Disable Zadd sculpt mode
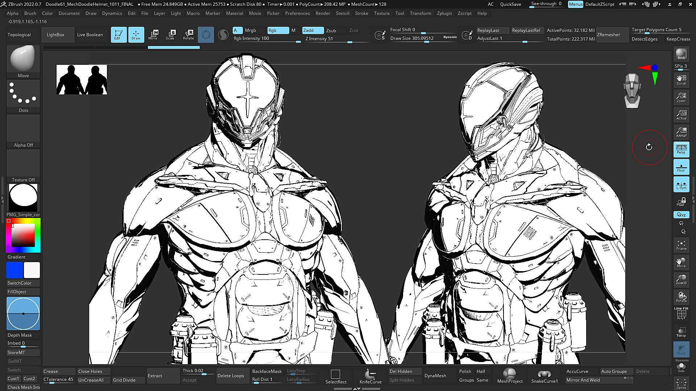Image resolution: width=696 pixels, height=391 pixels. point(313,30)
